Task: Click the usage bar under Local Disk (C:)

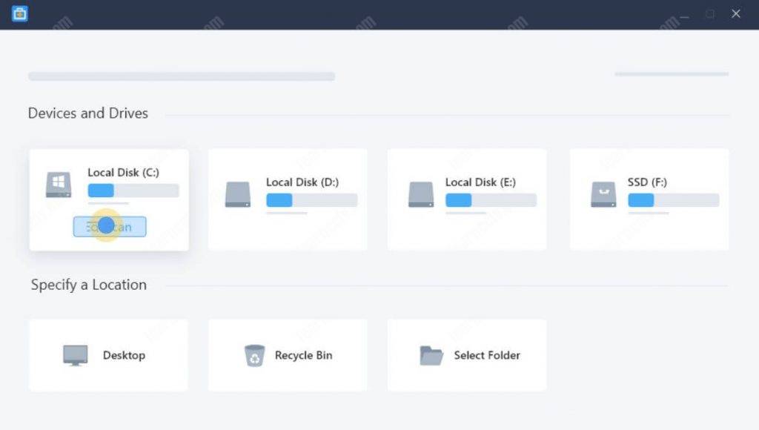Action: point(132,191)
